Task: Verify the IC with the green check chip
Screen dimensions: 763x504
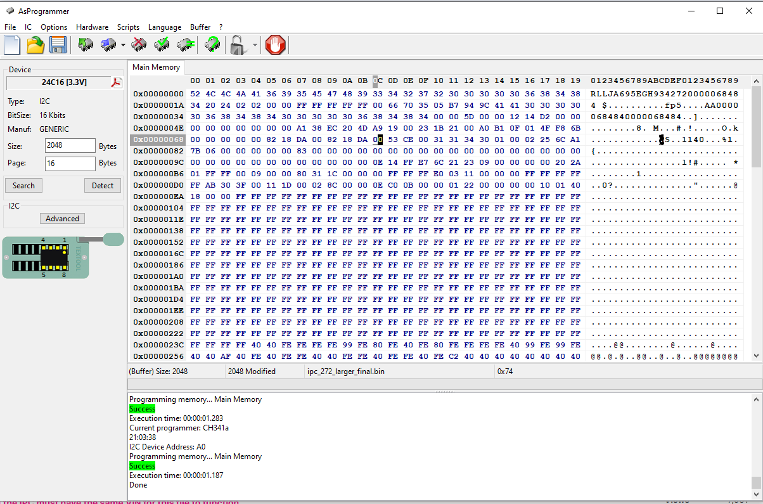Action: tap(162, 45)
